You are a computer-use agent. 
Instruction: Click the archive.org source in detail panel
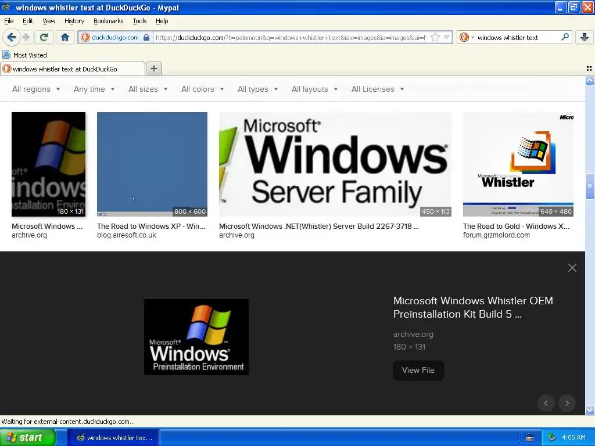(x=413, y=334)
